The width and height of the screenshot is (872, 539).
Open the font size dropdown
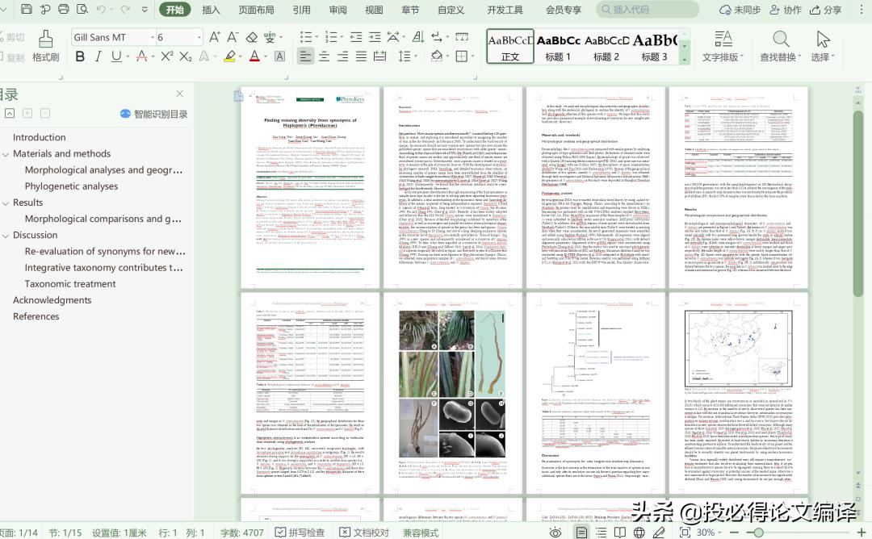pyautogui.click(x=199, y=37)
